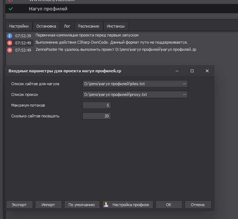Click the profile icon on Настройка профиля button
This screenshot has height=219, width=238.
(x=106, y=205)
